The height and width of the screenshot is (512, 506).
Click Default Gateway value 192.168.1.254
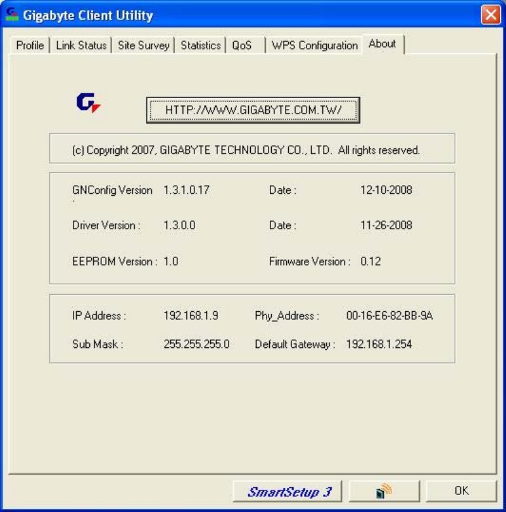pos(379,344)
